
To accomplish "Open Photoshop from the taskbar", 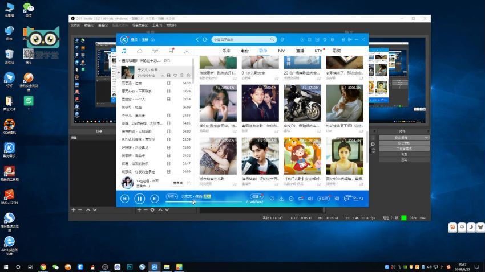I will coord(130,267).
